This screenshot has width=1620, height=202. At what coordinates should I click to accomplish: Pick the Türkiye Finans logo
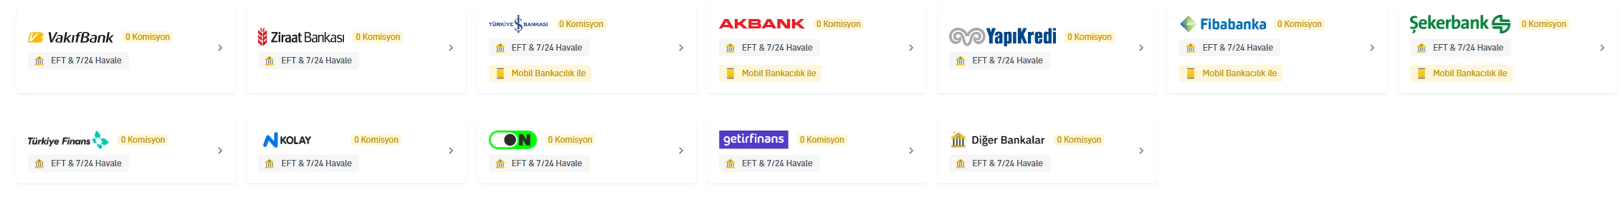68,140
